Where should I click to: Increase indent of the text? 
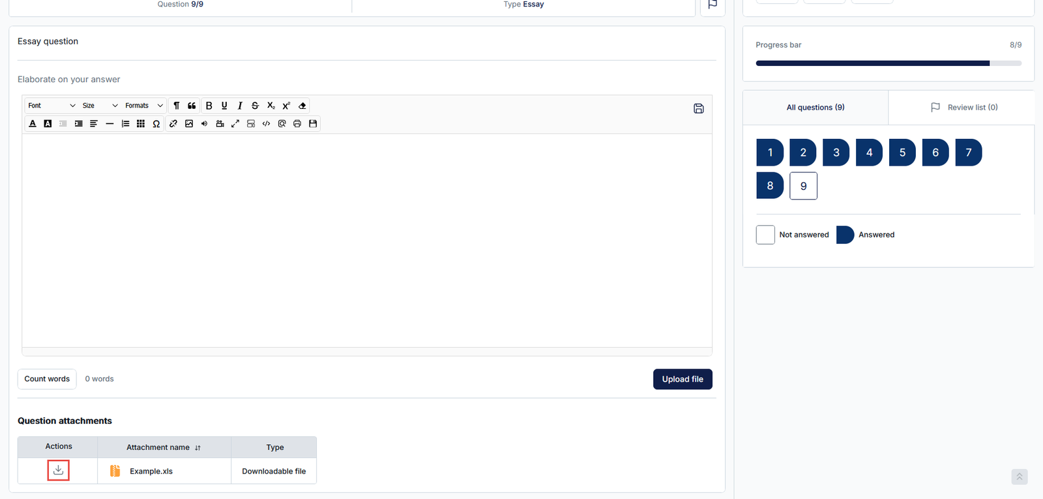click(78, 123)
